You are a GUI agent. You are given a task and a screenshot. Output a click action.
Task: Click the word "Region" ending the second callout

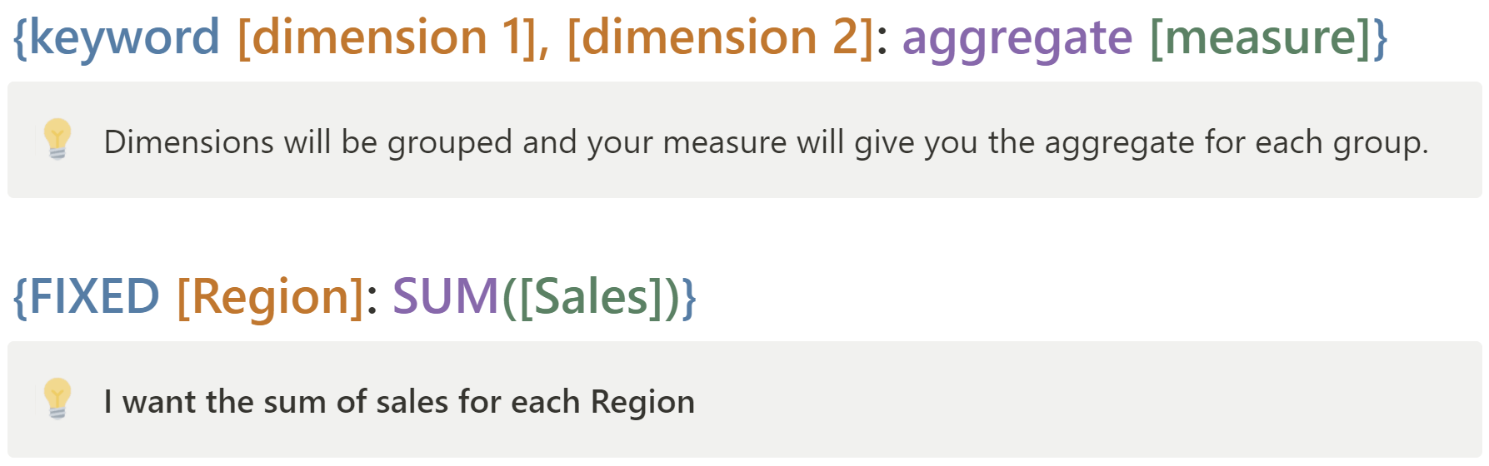(642, 402)
